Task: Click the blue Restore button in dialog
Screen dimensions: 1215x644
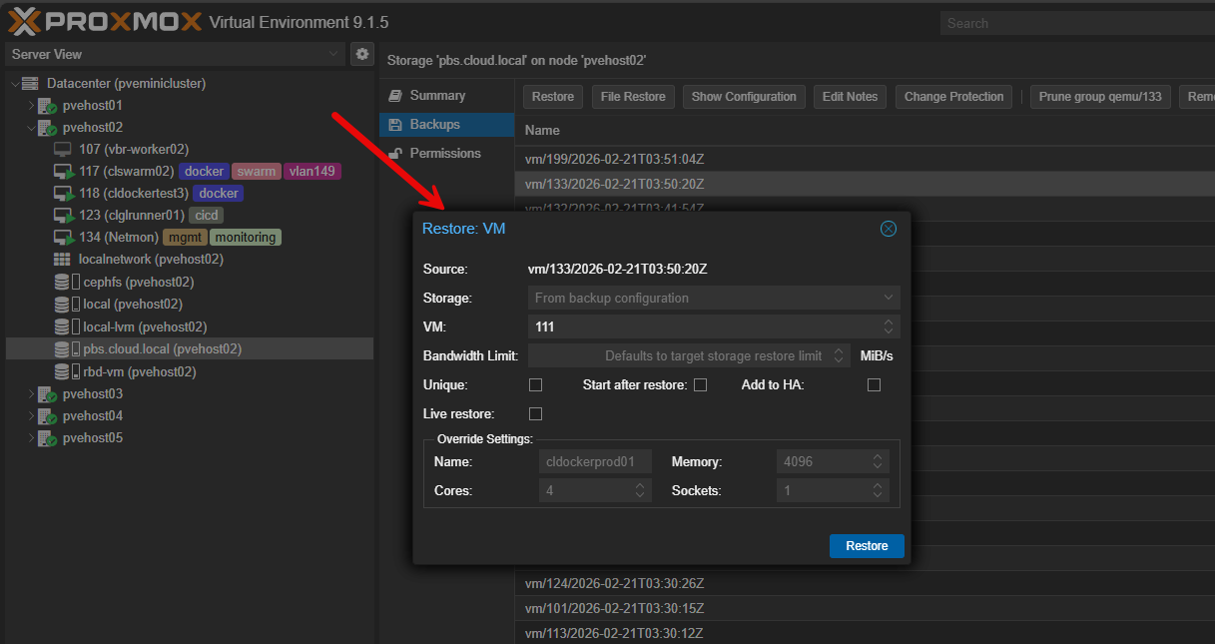Action: [x=867, y=546]
